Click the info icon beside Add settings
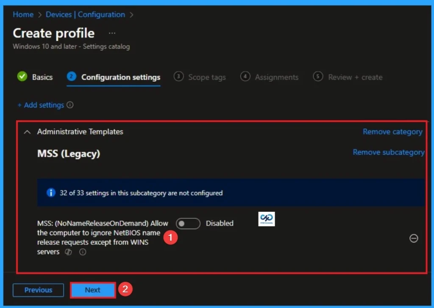This screenshot has height=308, width=434. coord(69,105)
